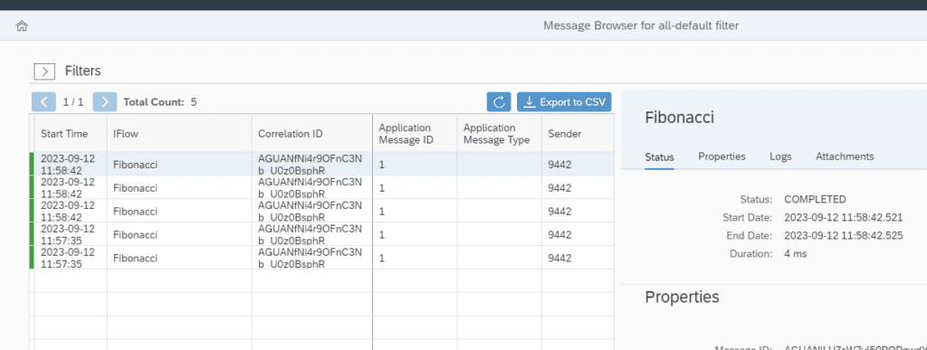Click Application Message Type column header
The image size is (927, 350).
click(x=500, y=133)
